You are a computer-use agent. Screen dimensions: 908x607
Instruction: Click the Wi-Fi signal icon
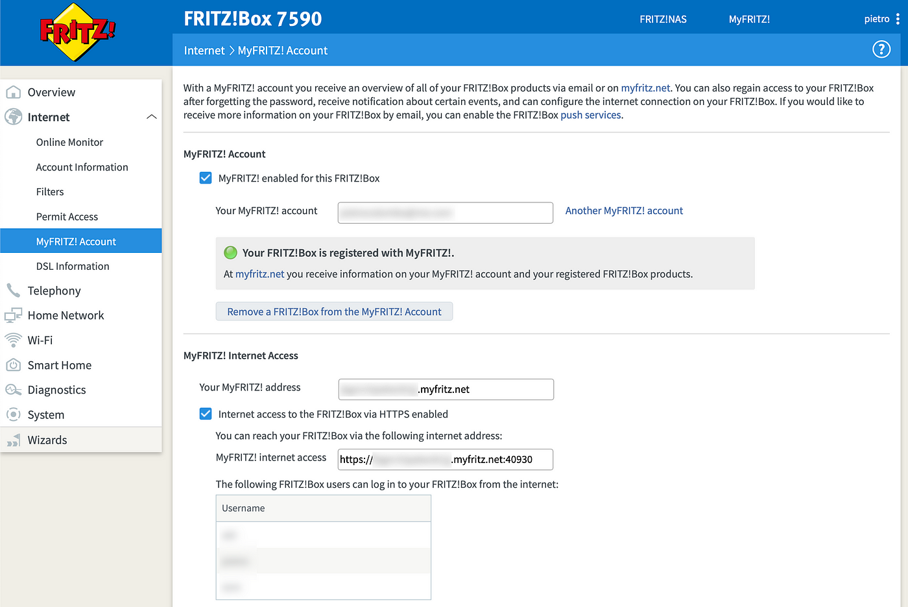click(13, 340)
